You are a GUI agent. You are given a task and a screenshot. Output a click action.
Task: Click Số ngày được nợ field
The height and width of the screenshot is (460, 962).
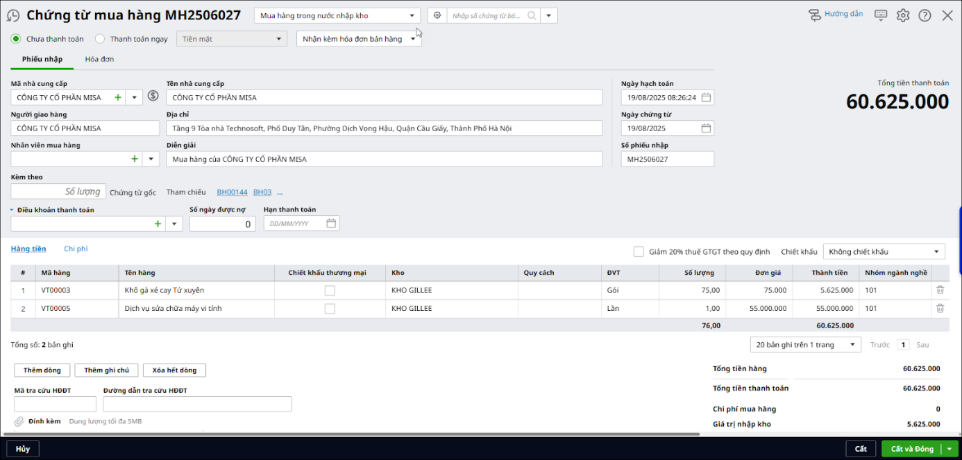click(x=223, y=223)
